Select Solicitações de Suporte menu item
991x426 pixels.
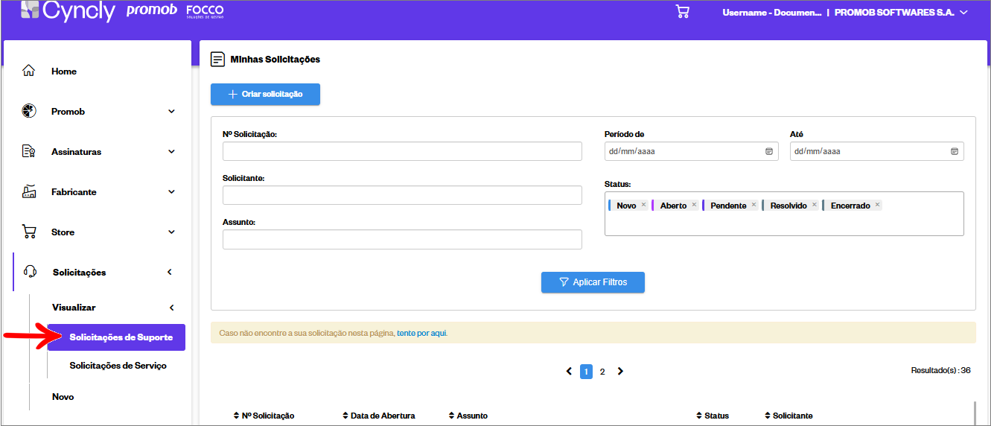[x=117, y=337]
